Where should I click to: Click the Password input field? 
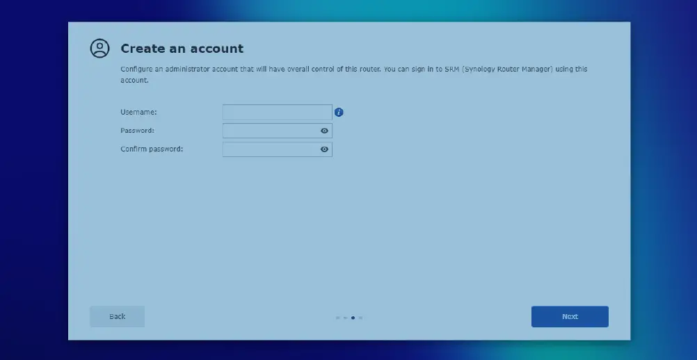pos(278,131)
